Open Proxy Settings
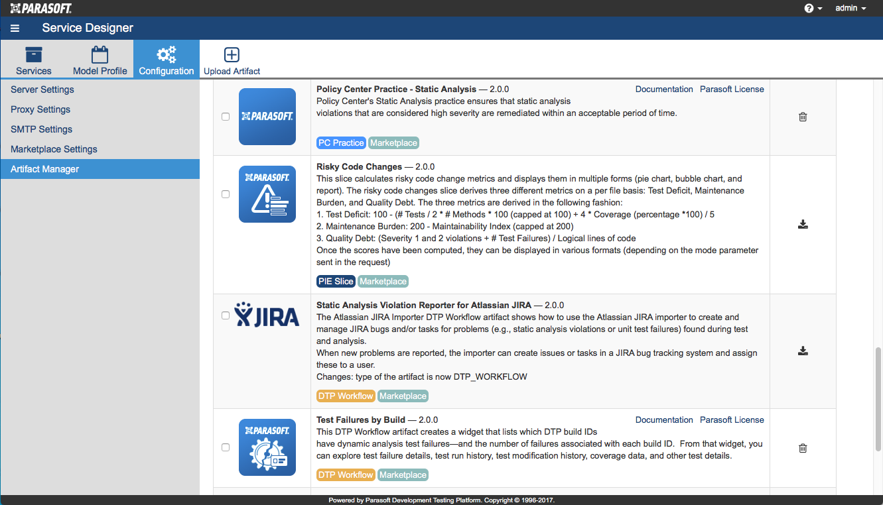This screenshot has height=505, width=883. click(100, 109)
